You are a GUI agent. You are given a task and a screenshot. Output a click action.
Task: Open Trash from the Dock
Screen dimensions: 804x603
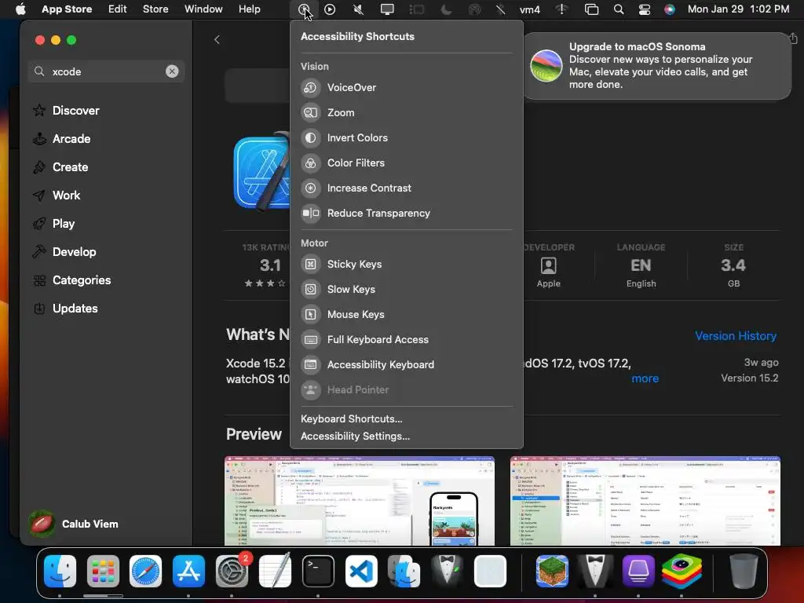(x=743, y=572)
